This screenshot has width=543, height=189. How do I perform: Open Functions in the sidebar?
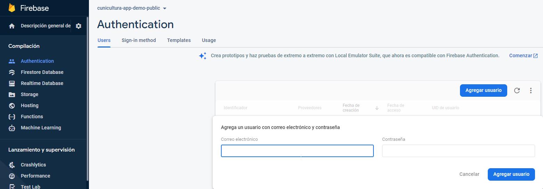32,117
